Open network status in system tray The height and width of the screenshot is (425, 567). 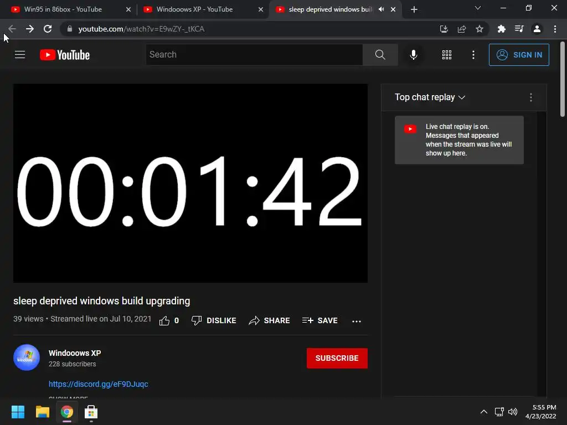coord(499,412)
